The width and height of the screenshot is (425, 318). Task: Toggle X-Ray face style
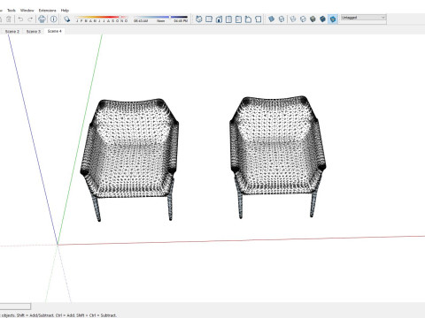click(271, 19)
